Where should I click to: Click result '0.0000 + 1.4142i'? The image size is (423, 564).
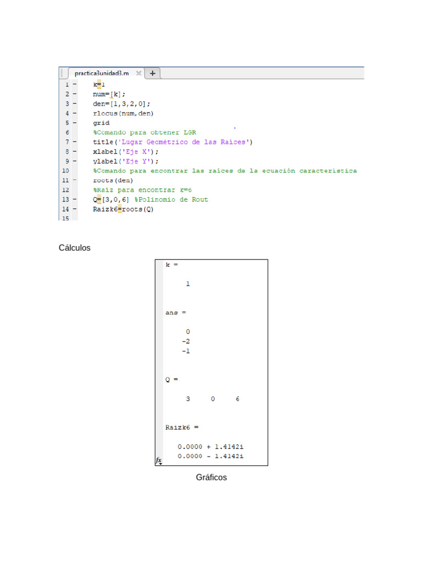tap(210, 447)
